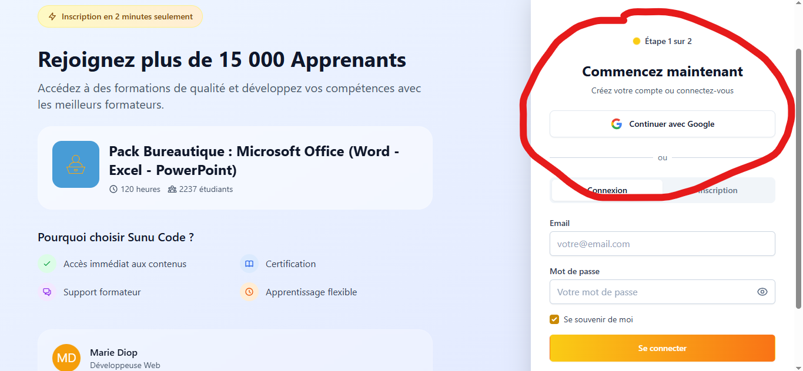
Task: Switch to the Inscription tab
Action: coord(718,190)
